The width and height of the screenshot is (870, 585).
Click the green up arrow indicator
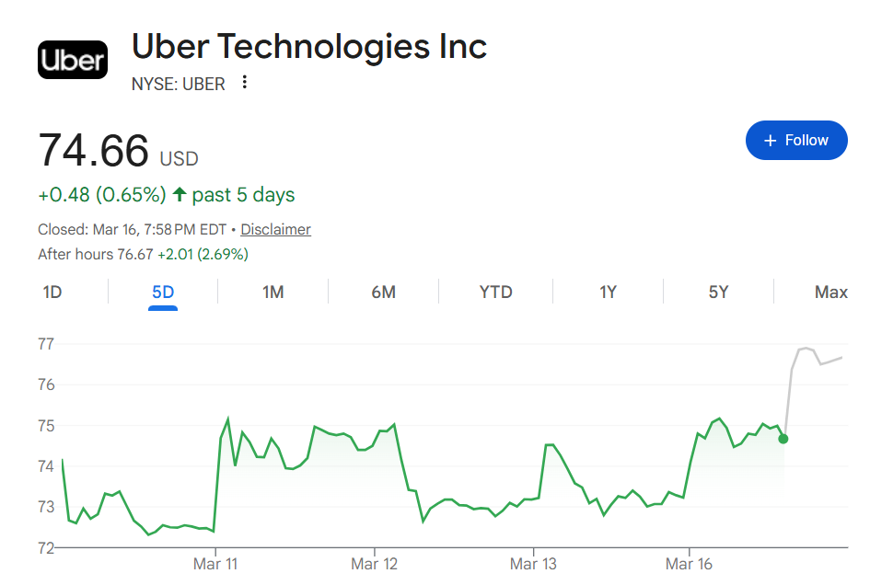180,195
